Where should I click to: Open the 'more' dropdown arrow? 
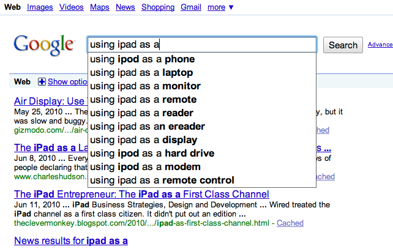pos(231,7)
